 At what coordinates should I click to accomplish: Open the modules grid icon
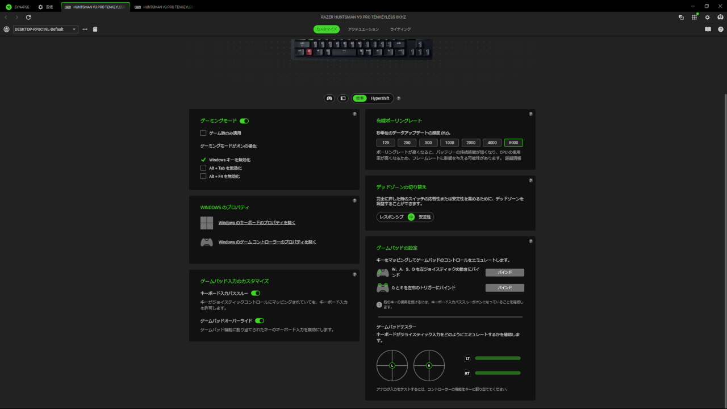coord(694,18)
